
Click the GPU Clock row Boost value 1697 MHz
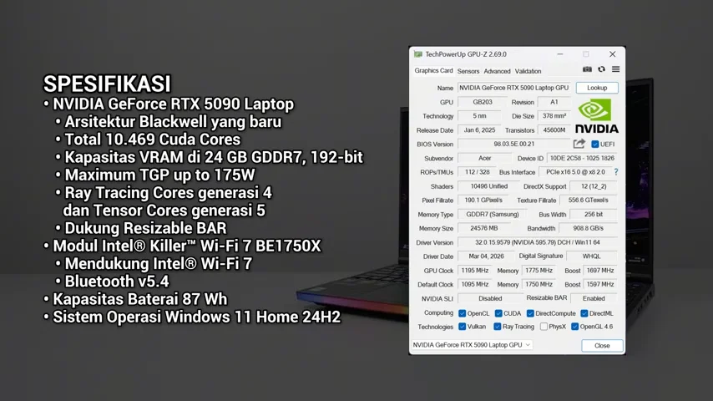(600, 271)
